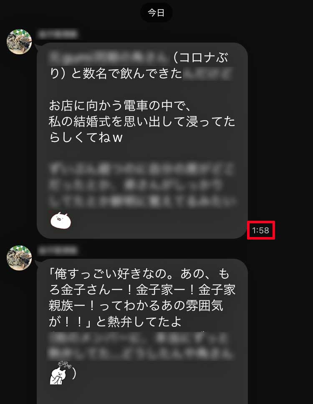Tap the 金子さんー！金子家ー！ line

coord(142,289)
